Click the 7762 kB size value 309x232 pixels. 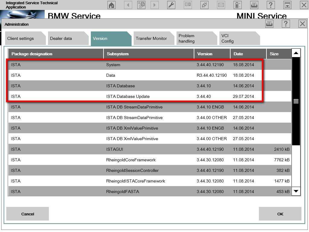282,160
